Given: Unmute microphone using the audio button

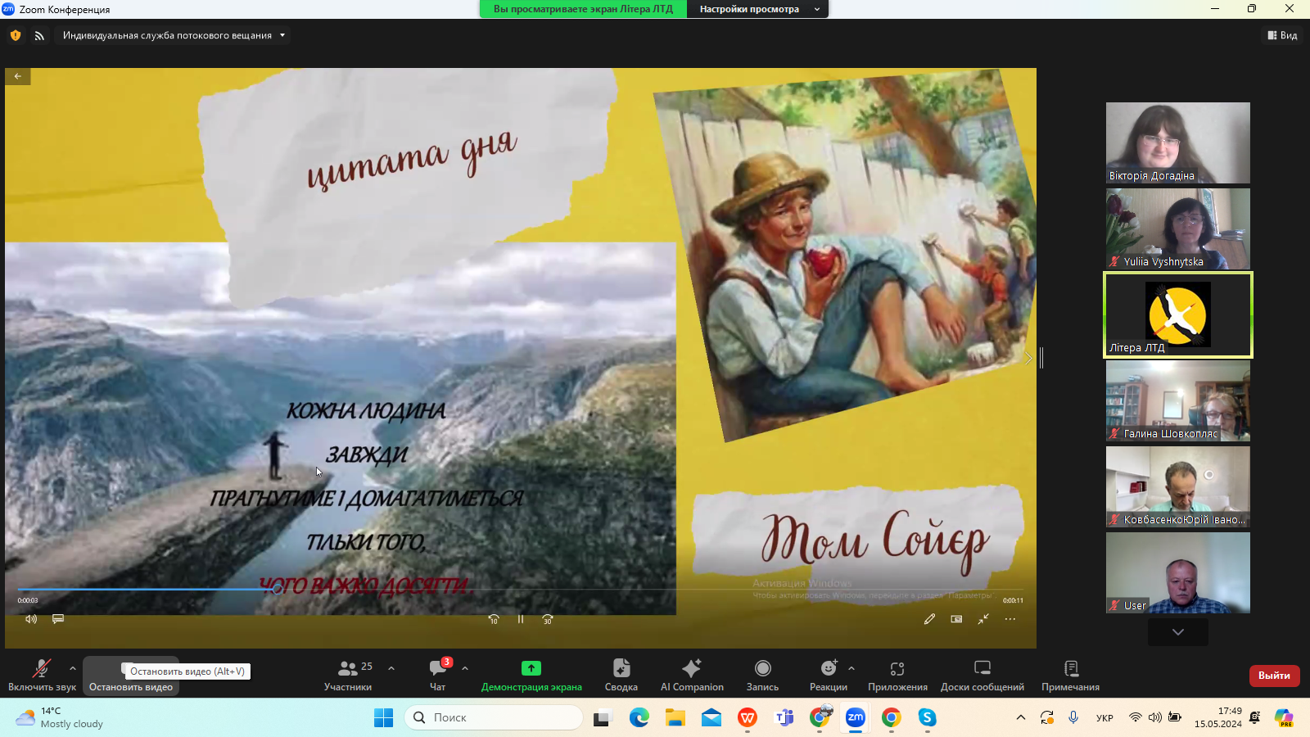Looking at the screenshot, I should coord(42,675).
